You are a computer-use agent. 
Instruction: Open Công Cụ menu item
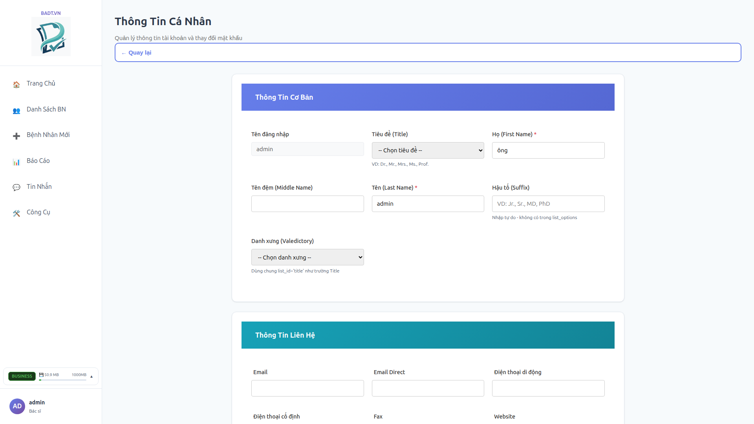[x=51, y=212]
